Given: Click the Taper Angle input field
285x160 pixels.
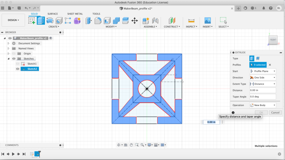Looking at the screenshot, I should tap(262, 97).
